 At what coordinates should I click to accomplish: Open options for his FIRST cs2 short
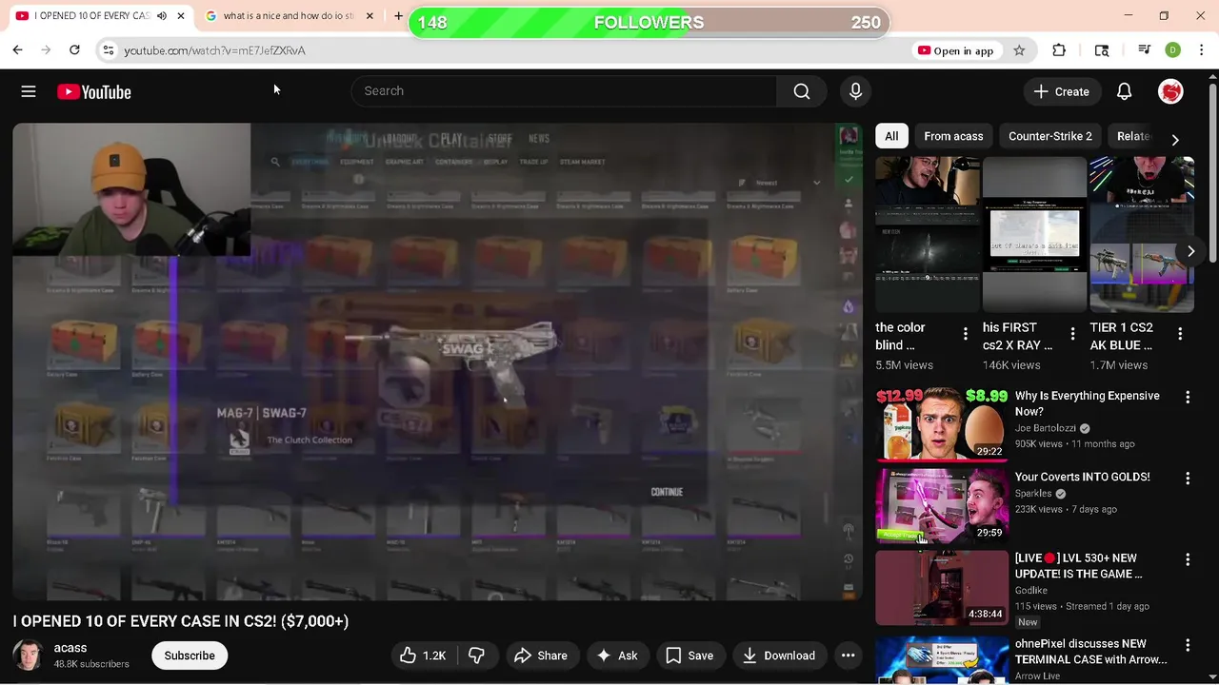tap(1072, 334)
